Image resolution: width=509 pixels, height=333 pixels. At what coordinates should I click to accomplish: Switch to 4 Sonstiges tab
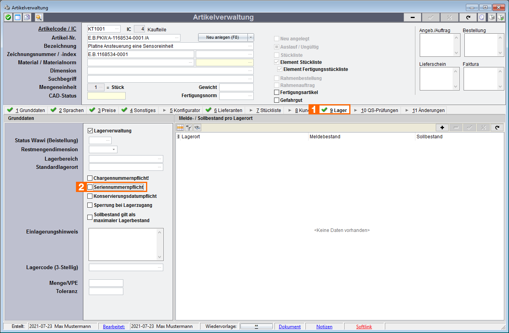coord(138,110)
